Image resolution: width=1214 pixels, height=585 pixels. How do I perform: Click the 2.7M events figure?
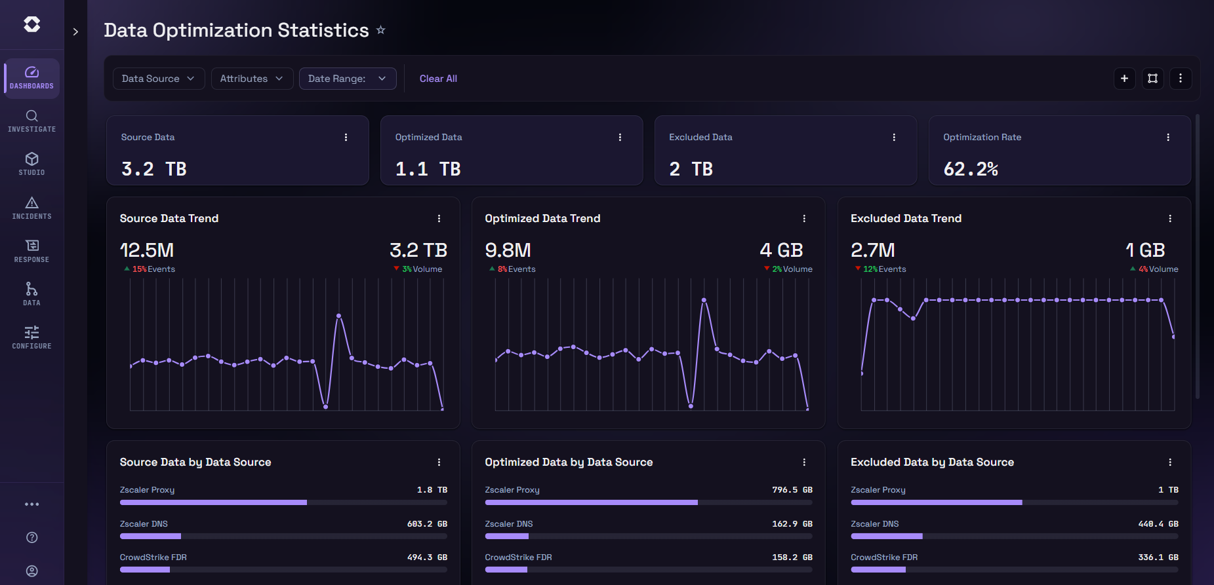point(873,250)
